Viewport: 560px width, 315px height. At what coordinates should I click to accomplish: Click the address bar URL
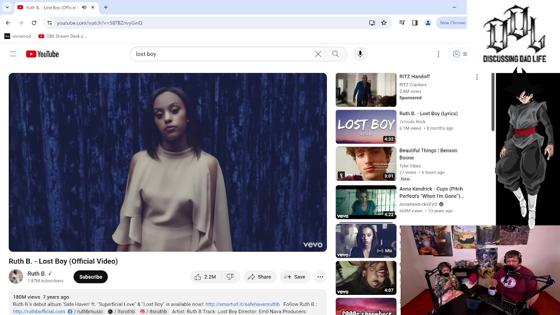[99, 23]
